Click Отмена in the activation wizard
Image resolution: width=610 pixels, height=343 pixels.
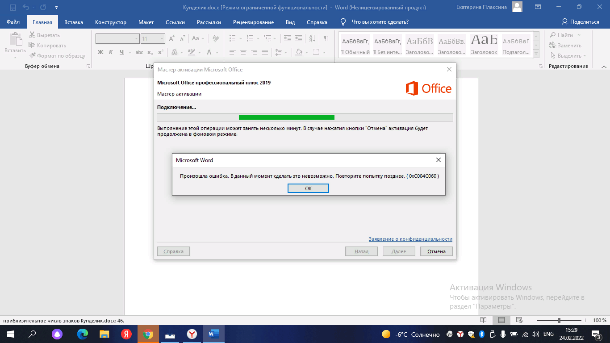[436, 251]
